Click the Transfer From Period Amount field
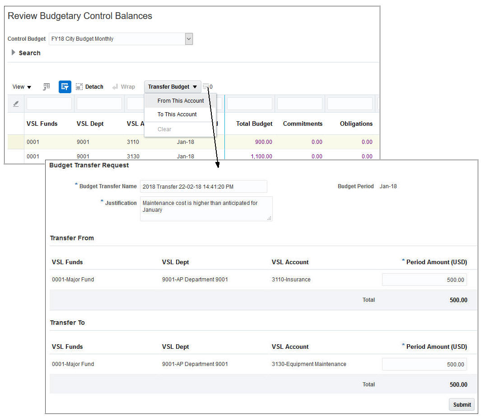Screen dimensions: 485x418 point(424,280)
